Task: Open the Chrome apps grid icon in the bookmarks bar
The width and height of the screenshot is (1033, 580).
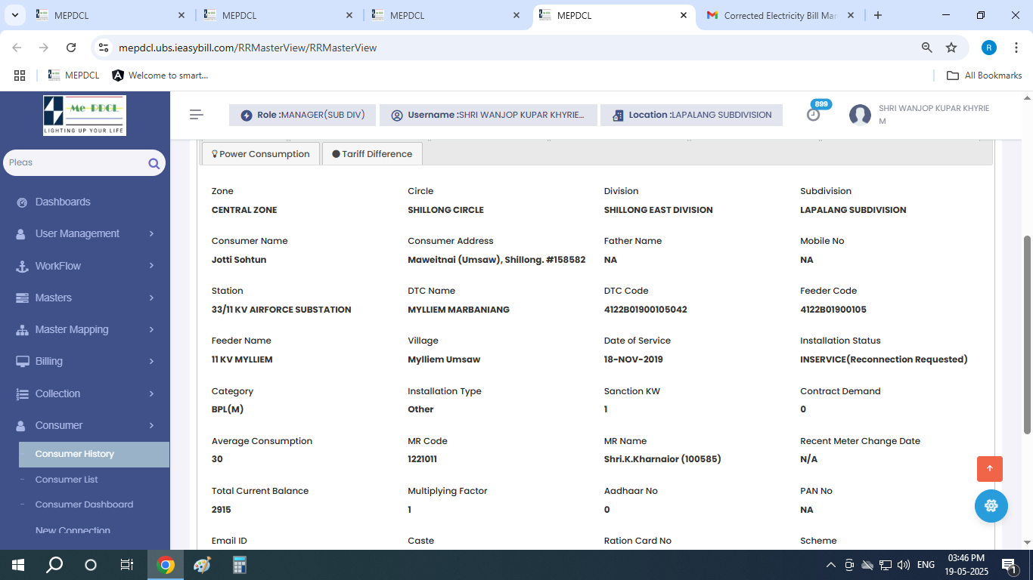Action: click(20, 76)
